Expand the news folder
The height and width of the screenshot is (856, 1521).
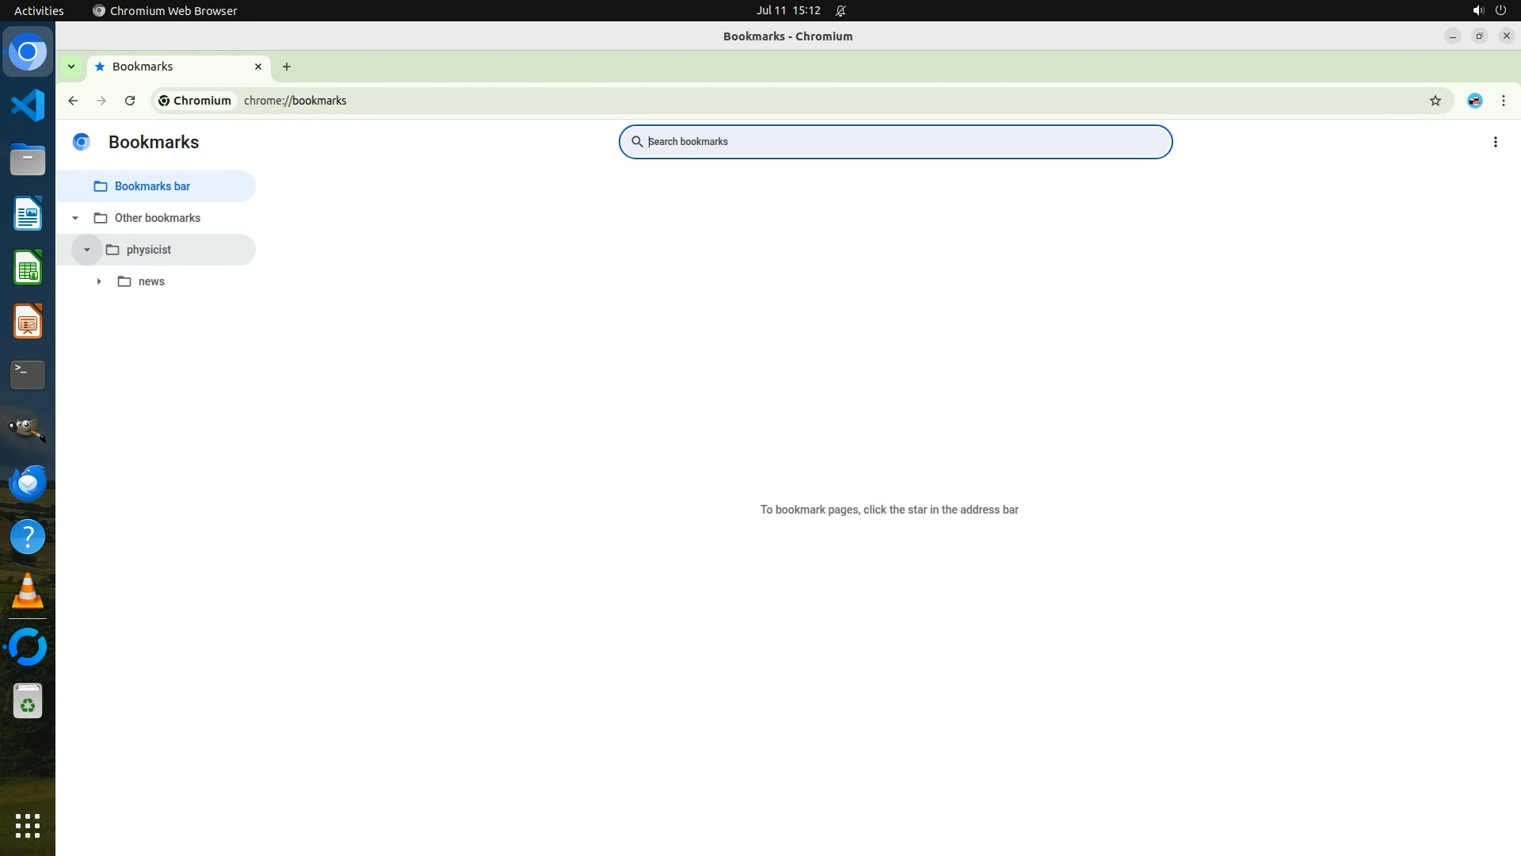(x=99, y=281)
